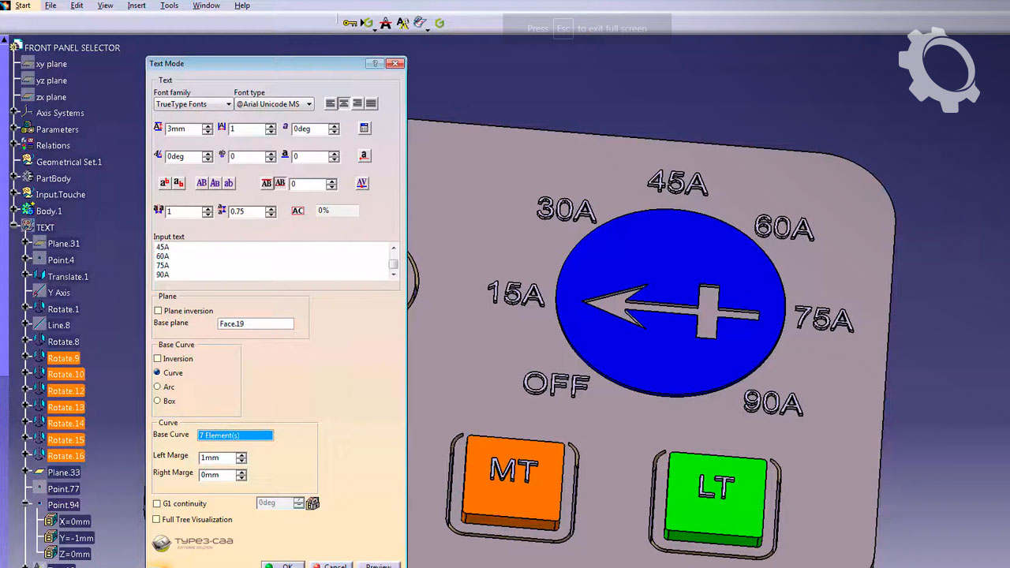Click the strikethrough A text tool icon

(386, 24)
